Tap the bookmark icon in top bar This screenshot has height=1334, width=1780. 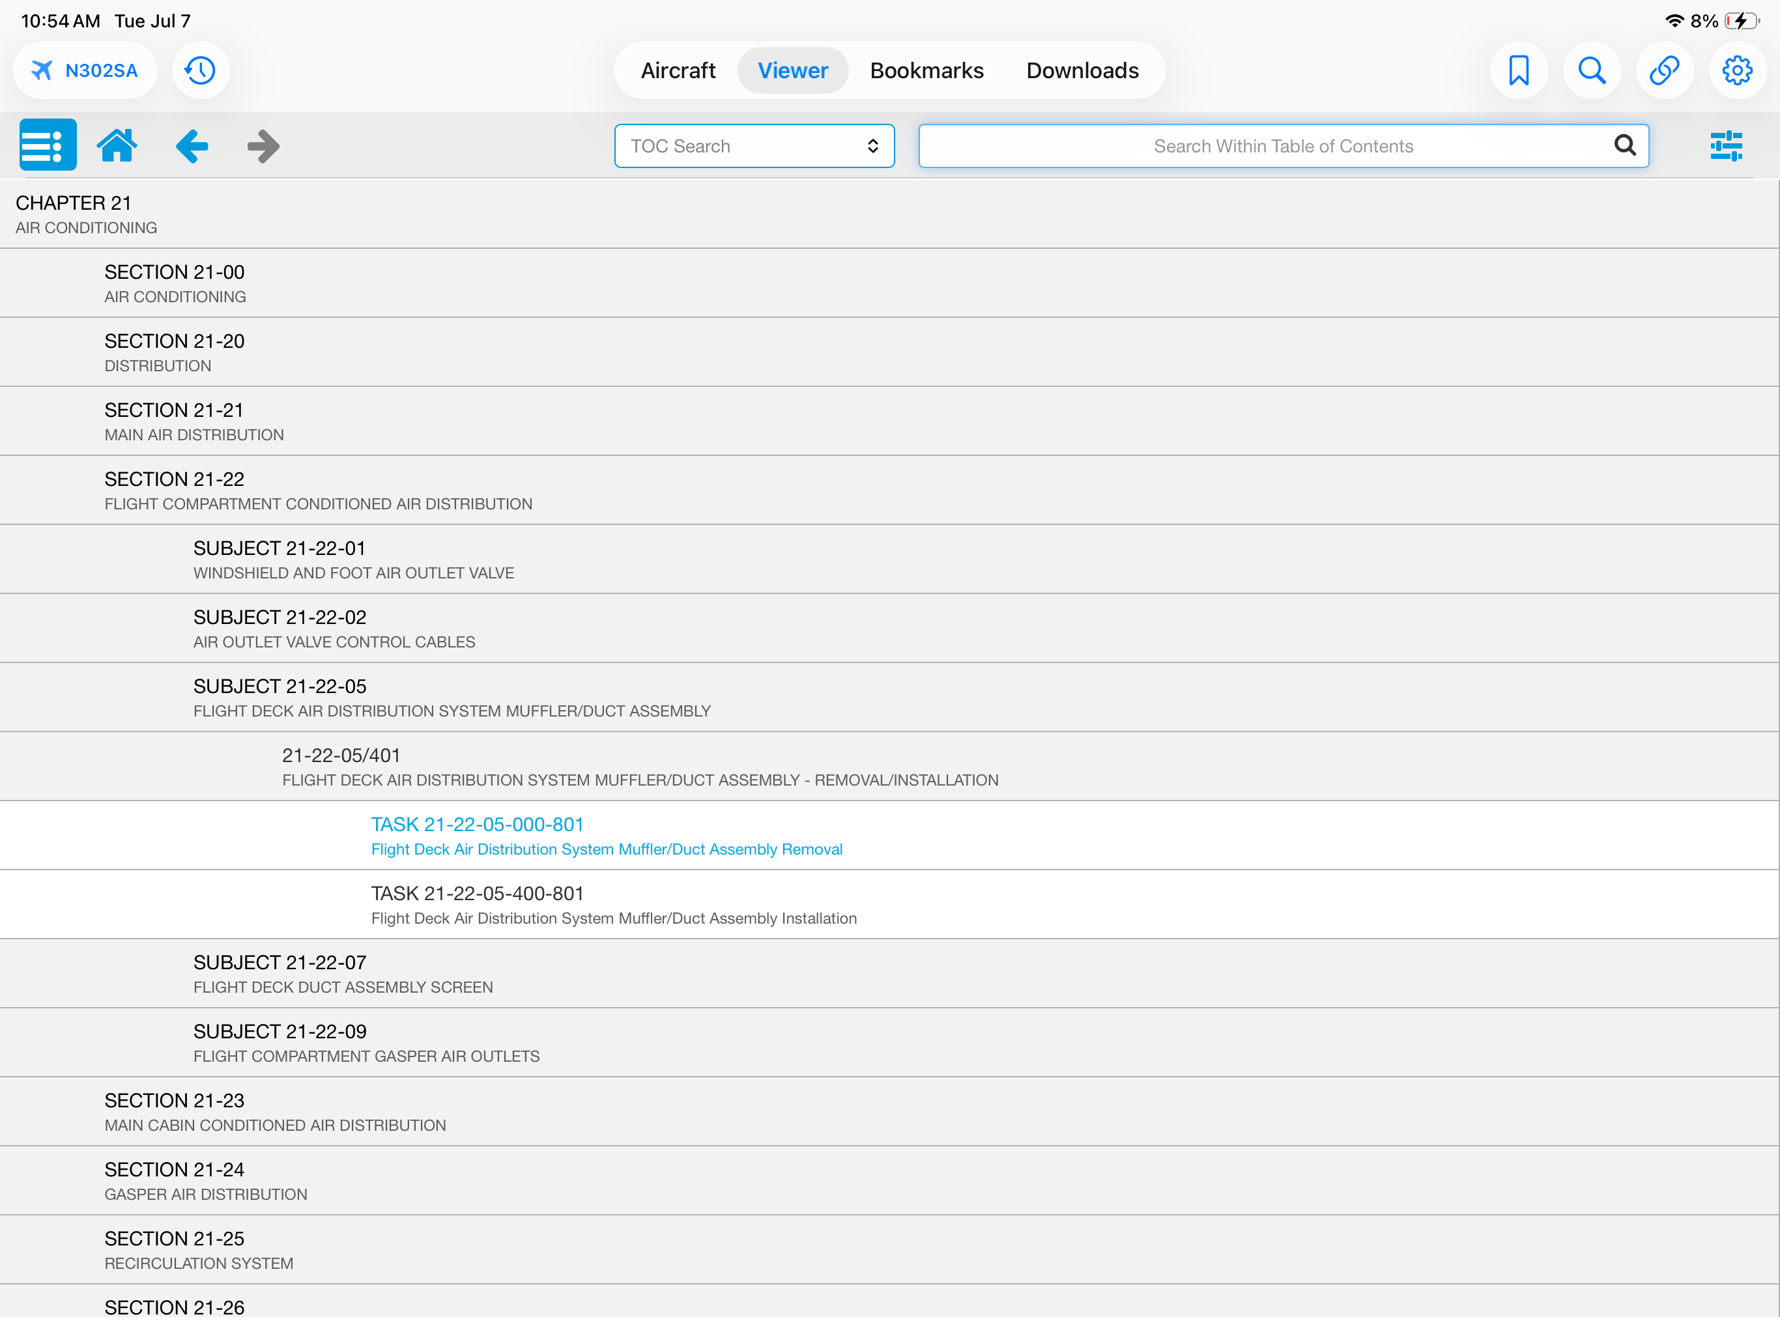(1519, 71)
